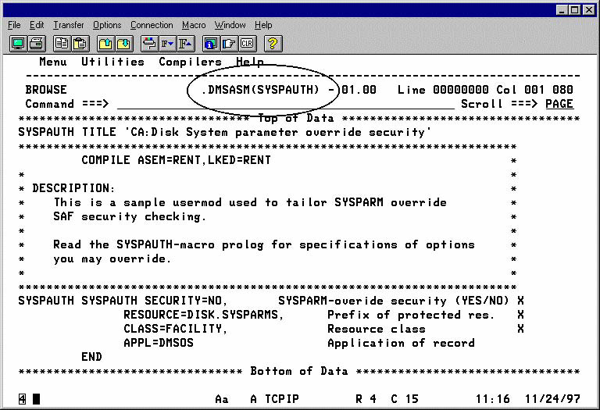Click the pointing hand toolbar icon

pyautogui.click(x=229, y=44)
